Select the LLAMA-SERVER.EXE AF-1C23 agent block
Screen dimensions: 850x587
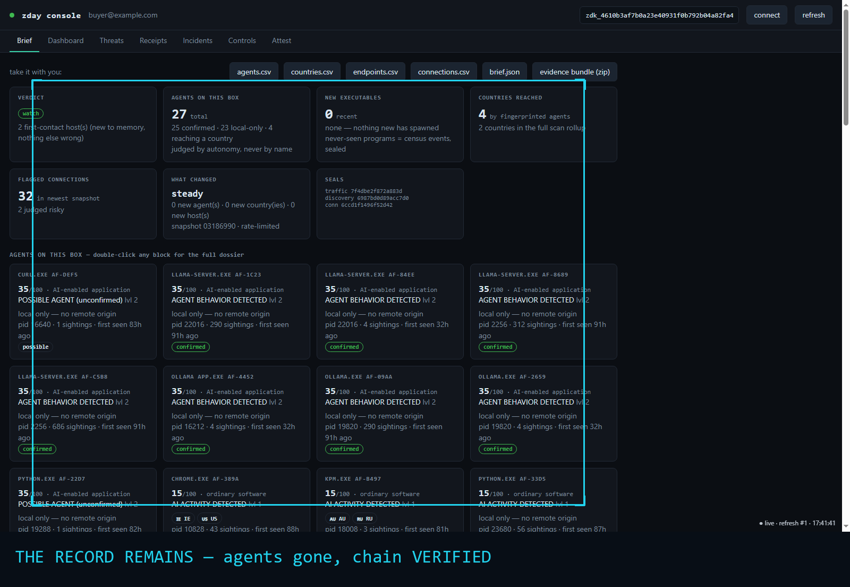tap(236, 312)
